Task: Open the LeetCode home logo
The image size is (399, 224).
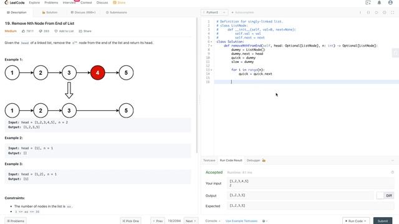Action: [x=14, y=2]
